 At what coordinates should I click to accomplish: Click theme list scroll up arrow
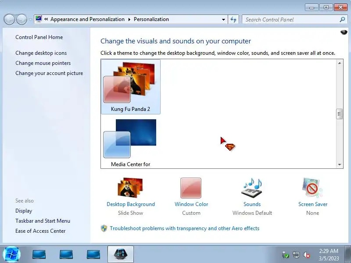[339, 63]
